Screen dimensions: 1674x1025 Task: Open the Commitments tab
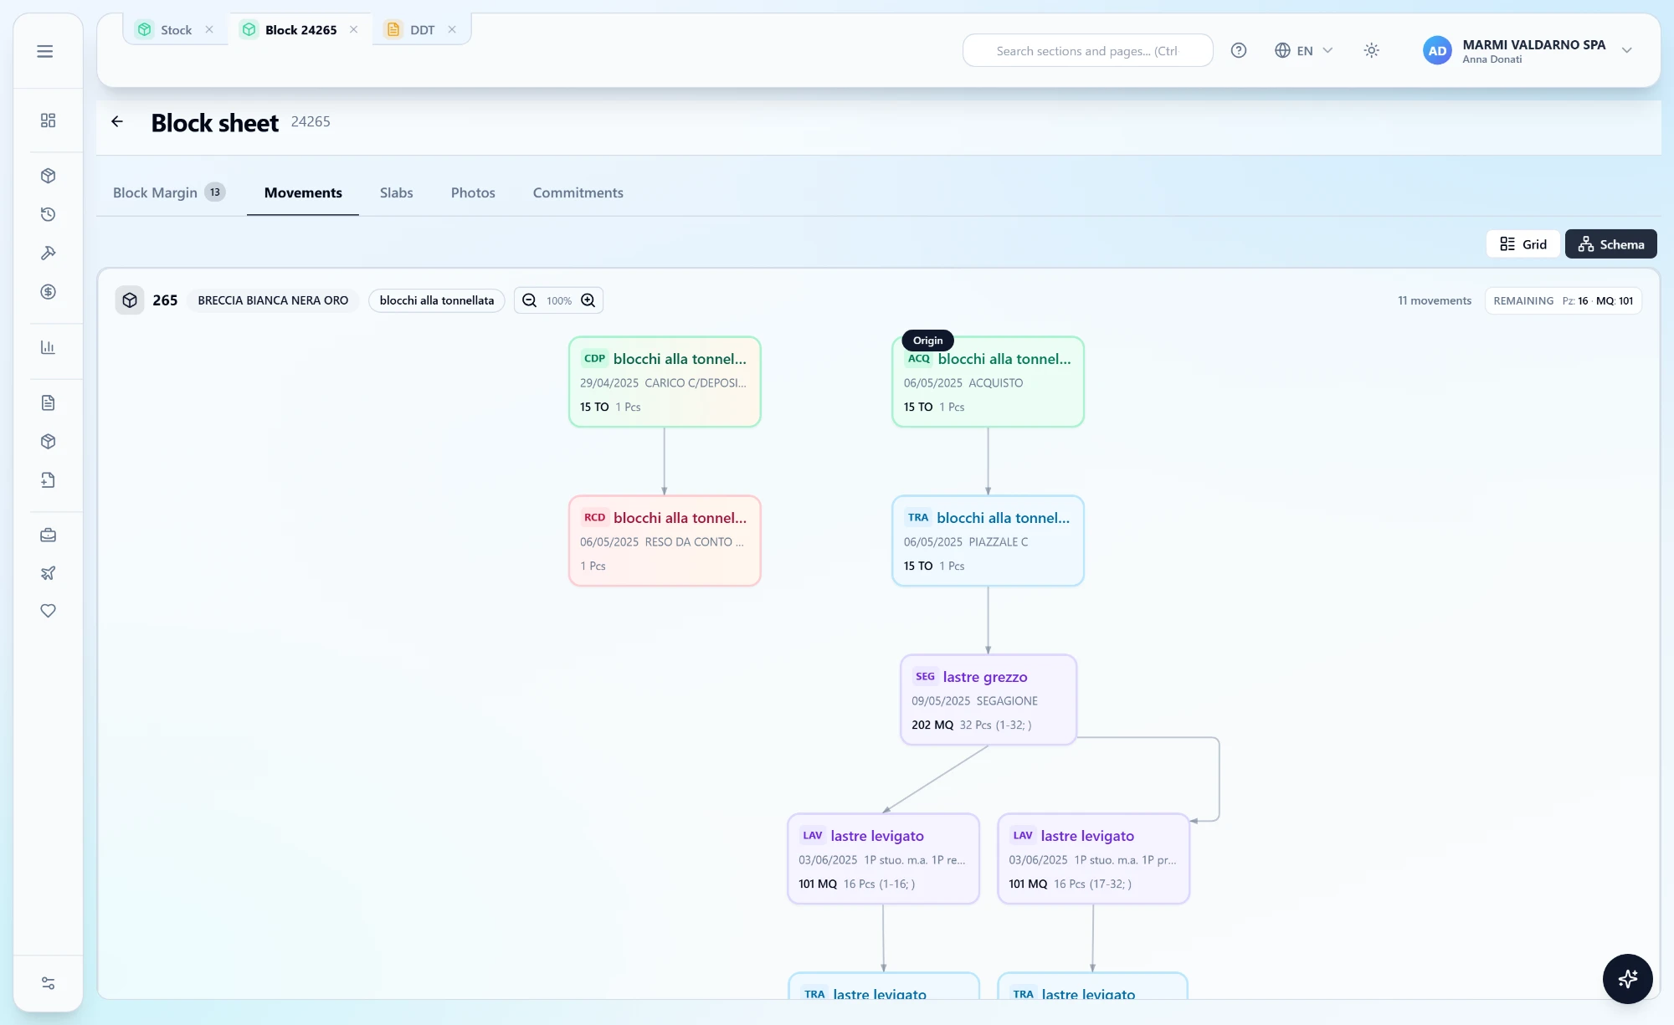coord(578,192)
